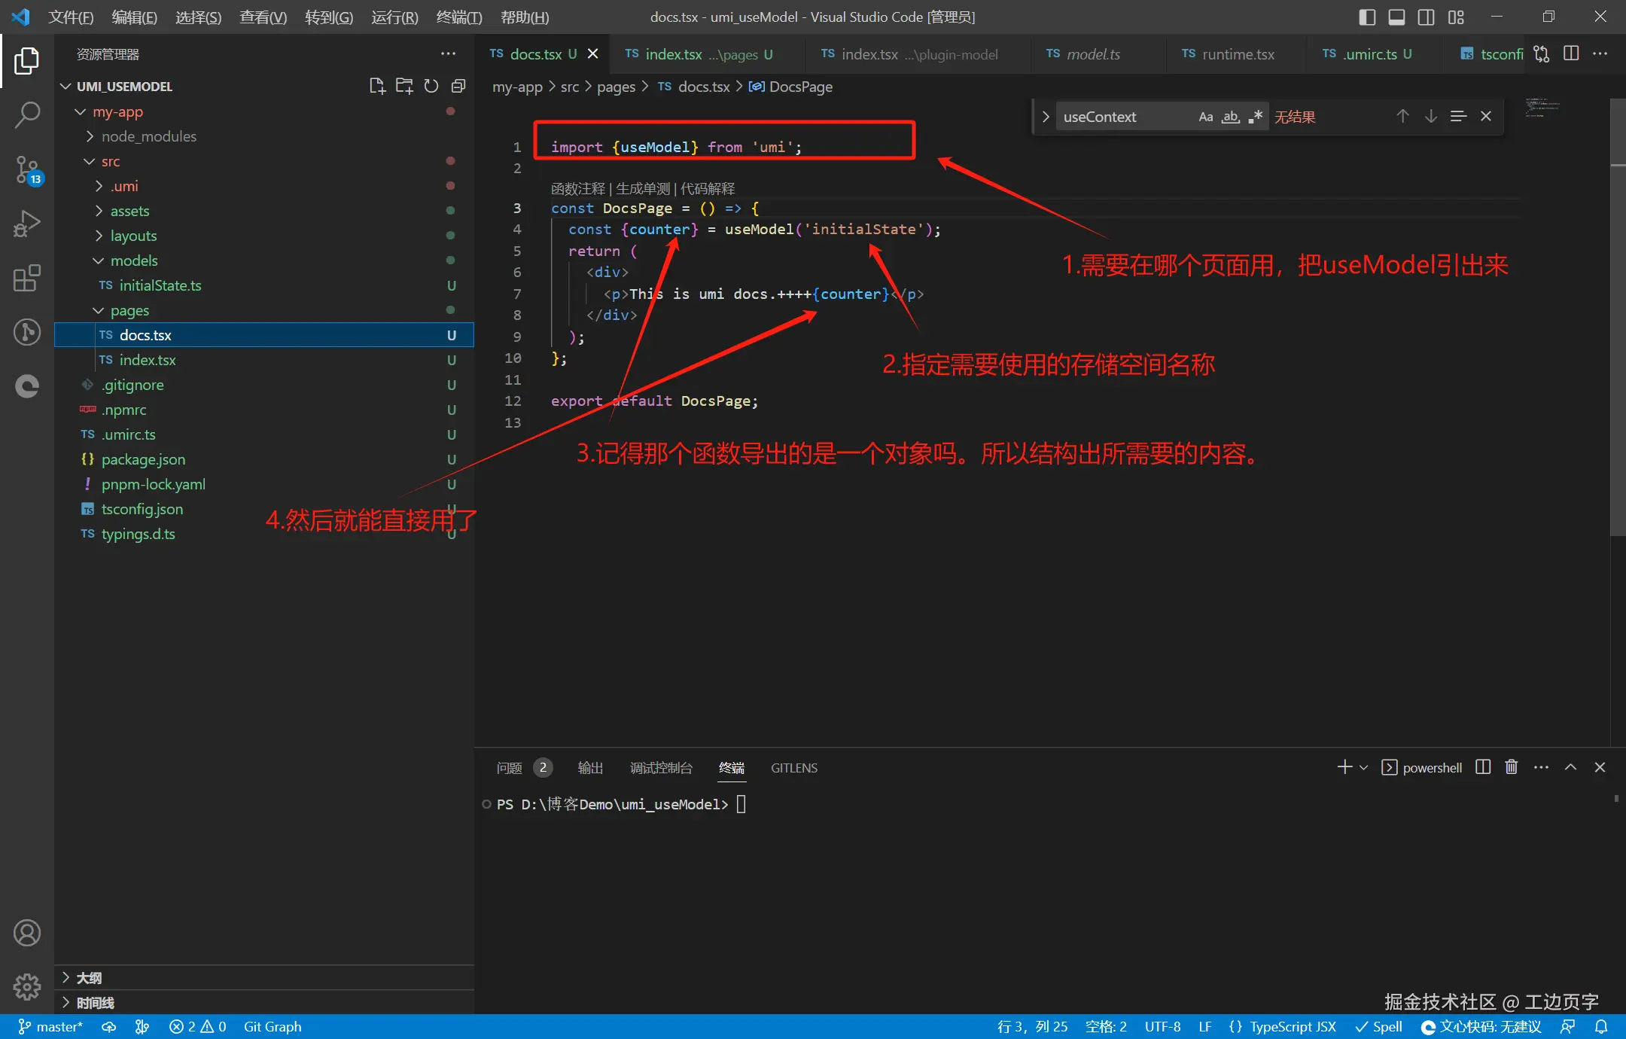Expand the node_modules folder
The image size is (1626, 1039).
pyautogui.click(x=148, y=136)
